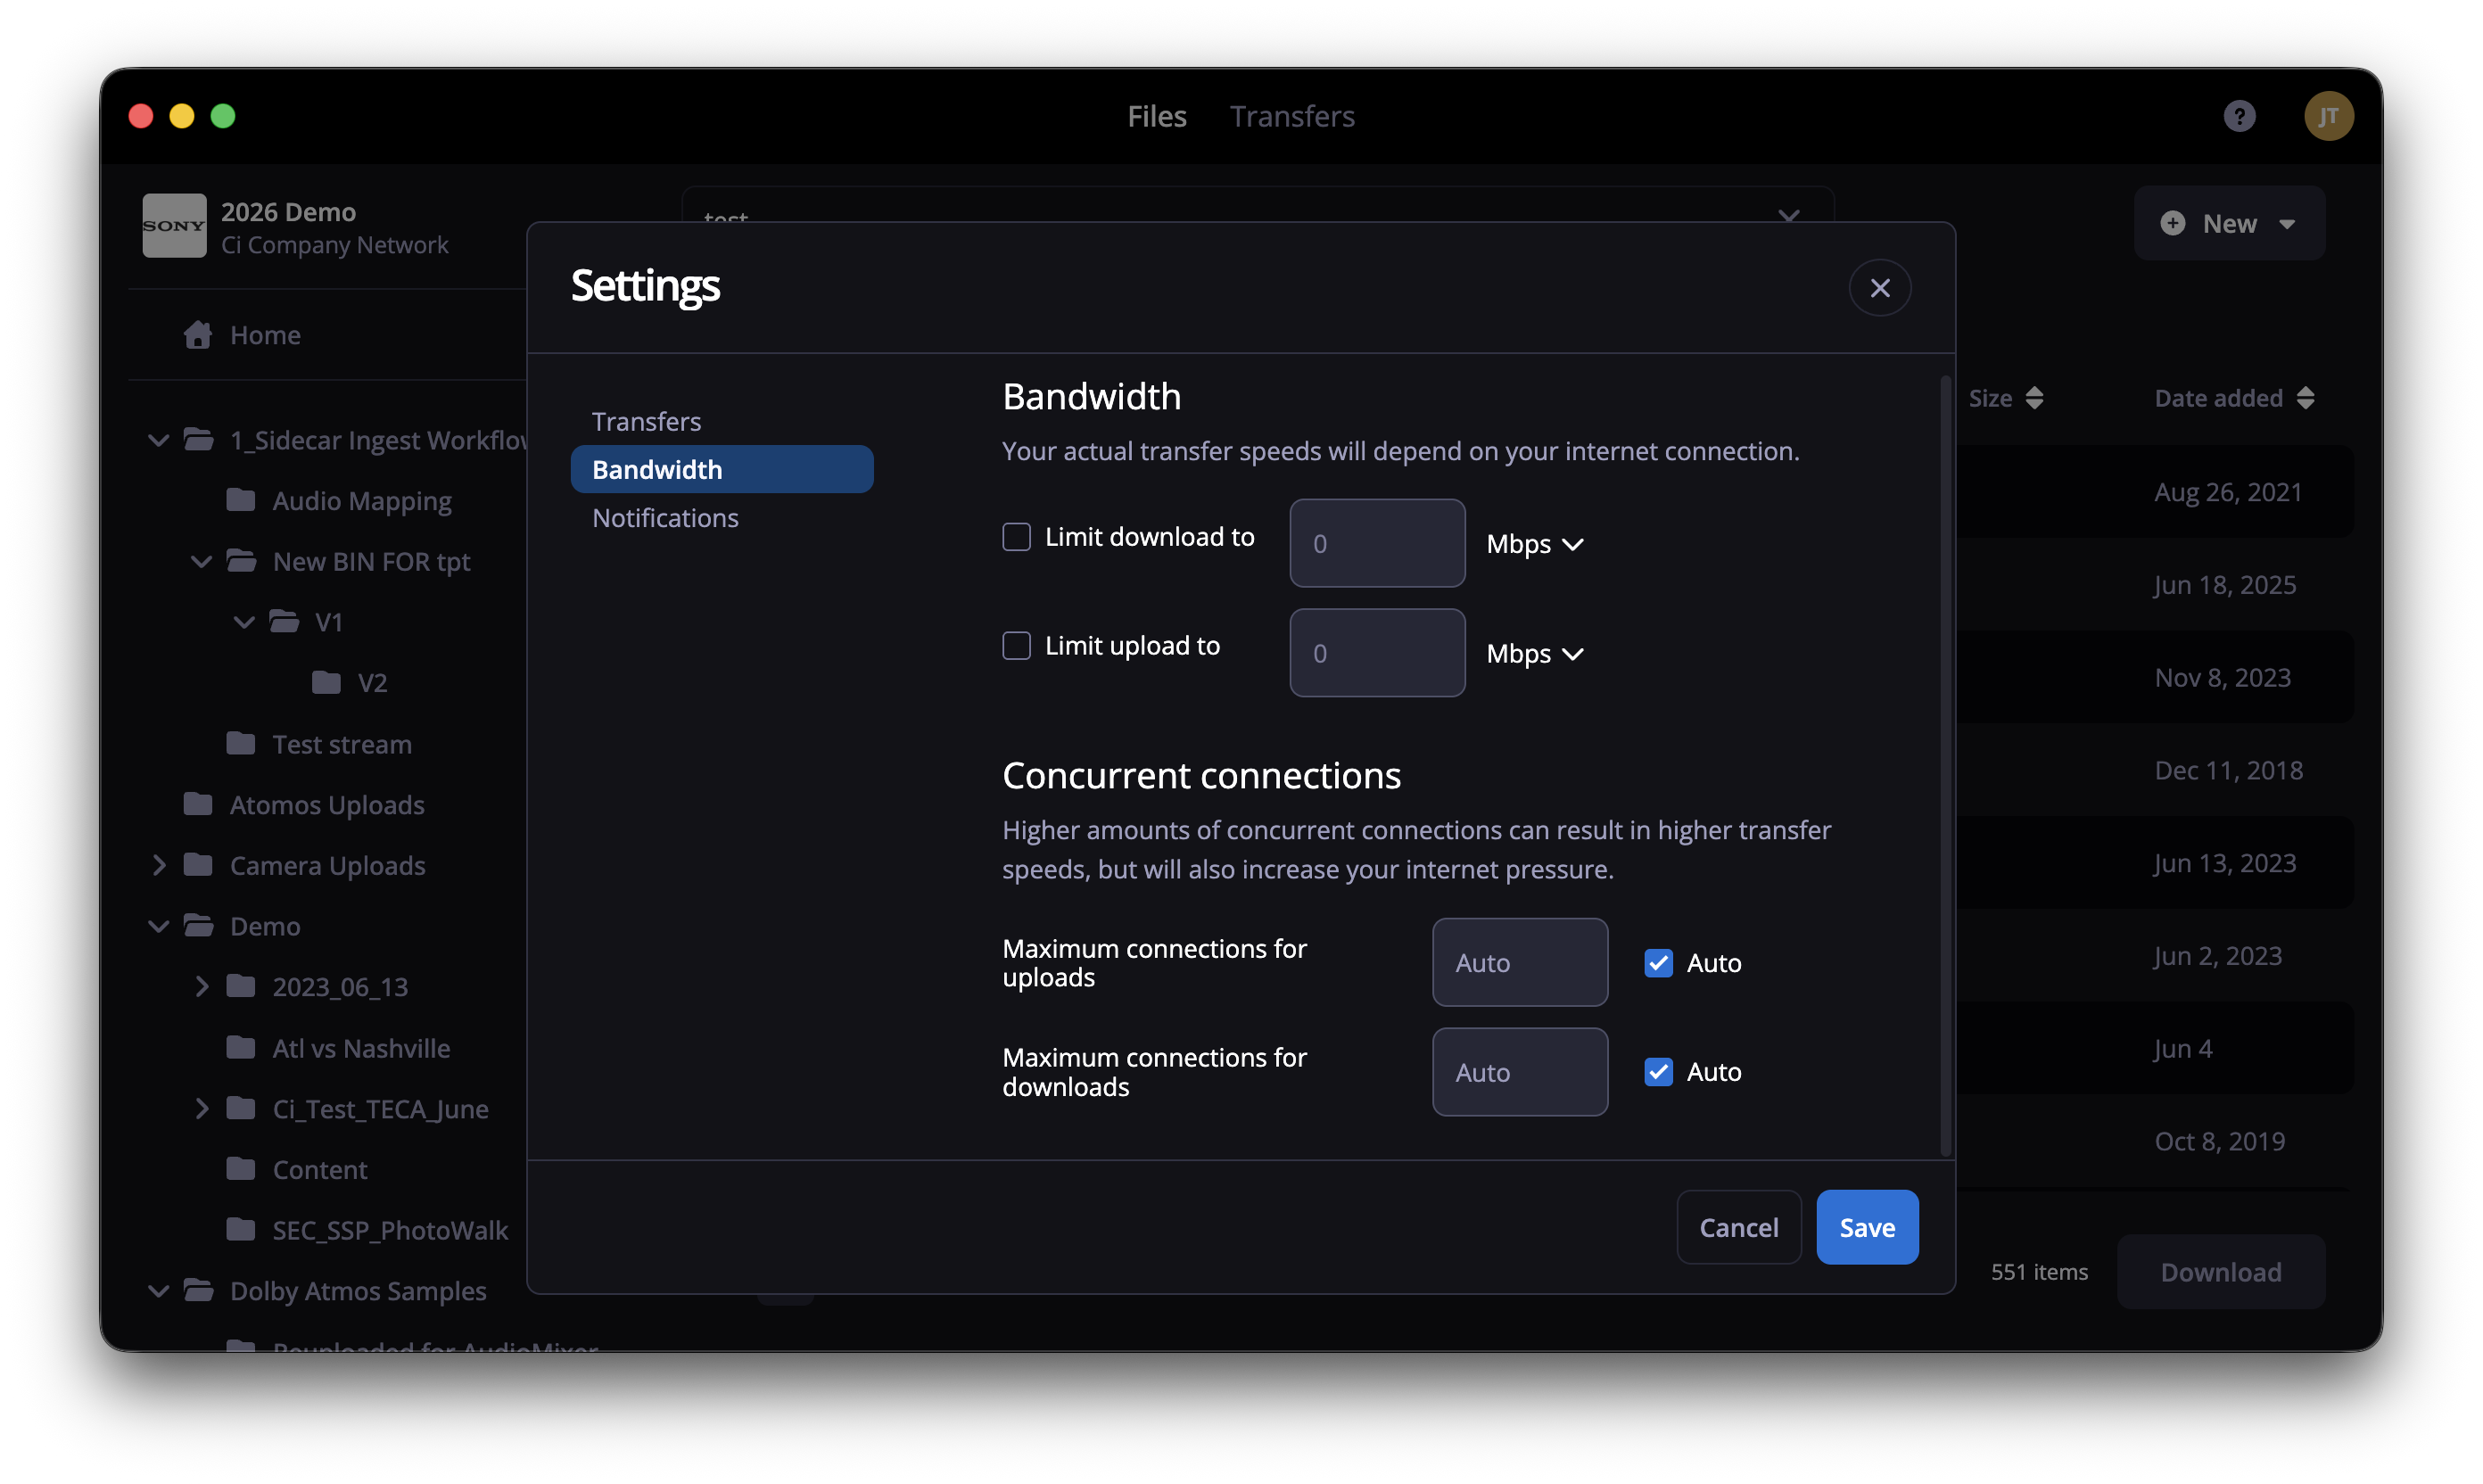Collapse the Demo folder chevron
This screenshot has height=1484, width=2483.
pos(158,926)
